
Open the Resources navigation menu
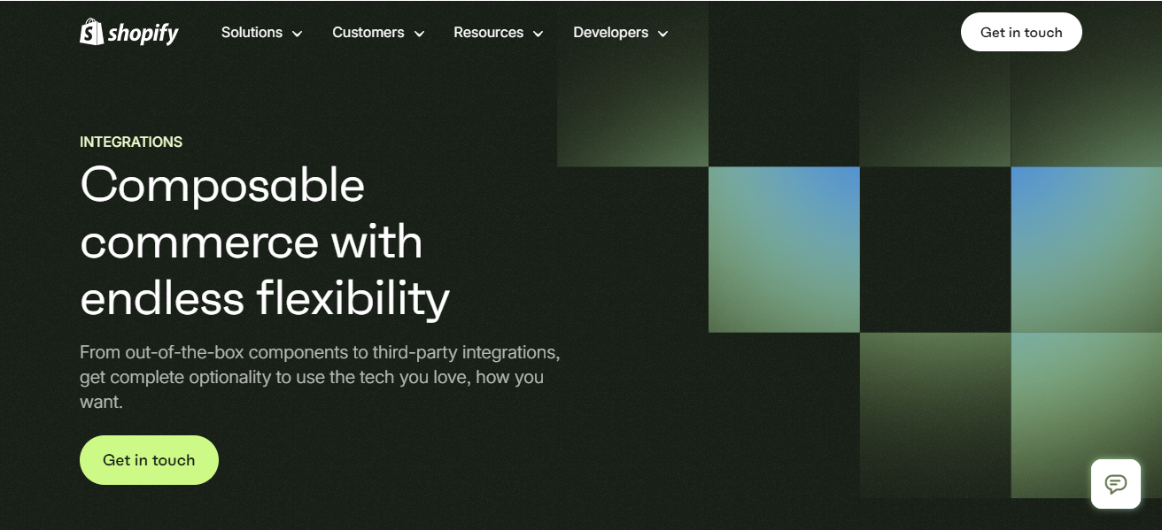(x=489, y=32)
